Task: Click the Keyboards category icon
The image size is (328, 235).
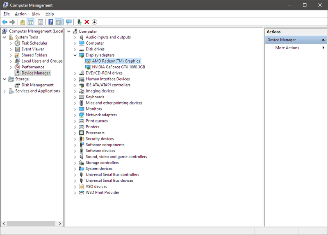Action: pos(81,97)
